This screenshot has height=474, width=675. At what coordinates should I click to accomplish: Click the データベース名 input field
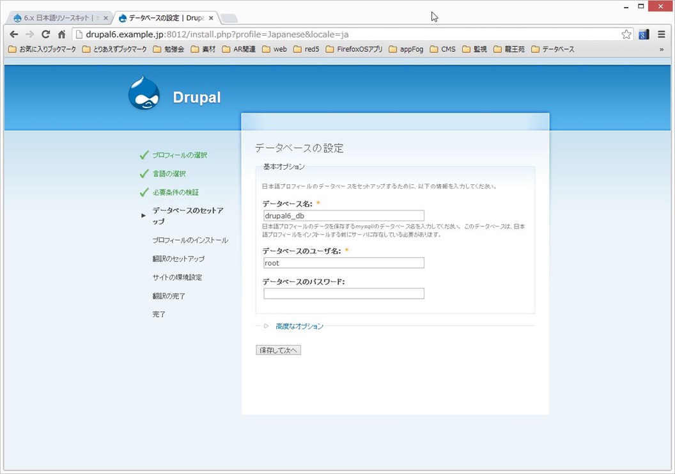344,216
